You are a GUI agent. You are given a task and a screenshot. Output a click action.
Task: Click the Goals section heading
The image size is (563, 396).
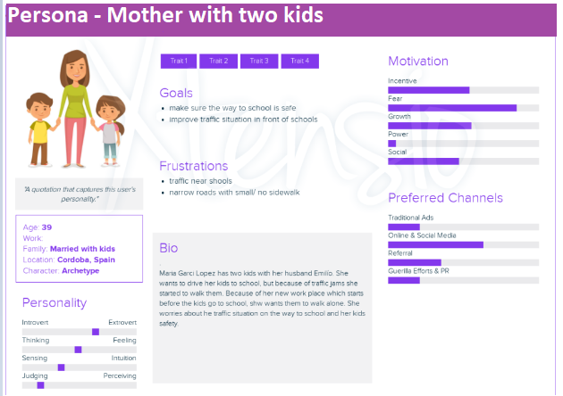[x=176, y=93]
